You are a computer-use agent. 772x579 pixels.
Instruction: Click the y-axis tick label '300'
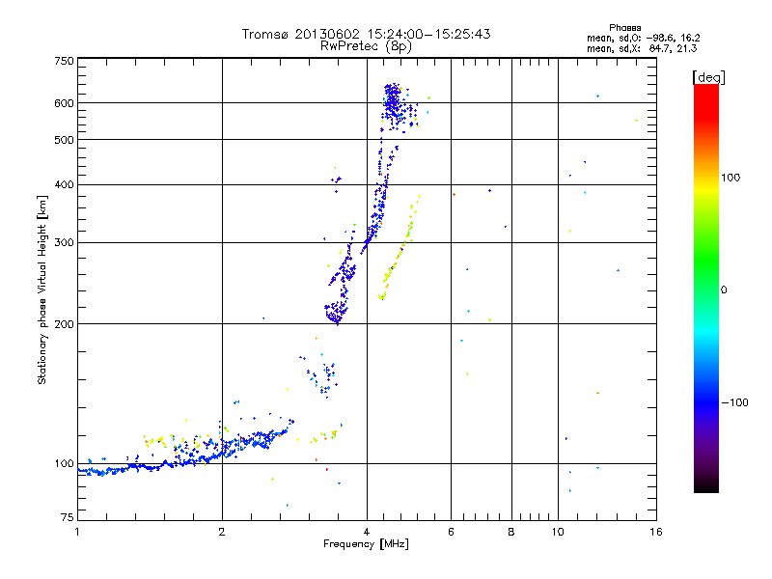tap(64, 243)
